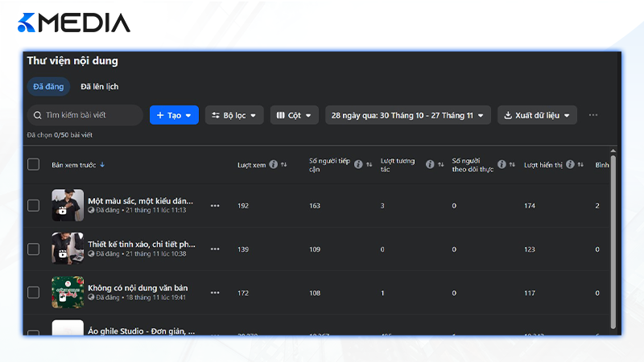Click Lượt hiển thị value 174
The height and width of the screenshot is (362, 644).
[530, 206]
